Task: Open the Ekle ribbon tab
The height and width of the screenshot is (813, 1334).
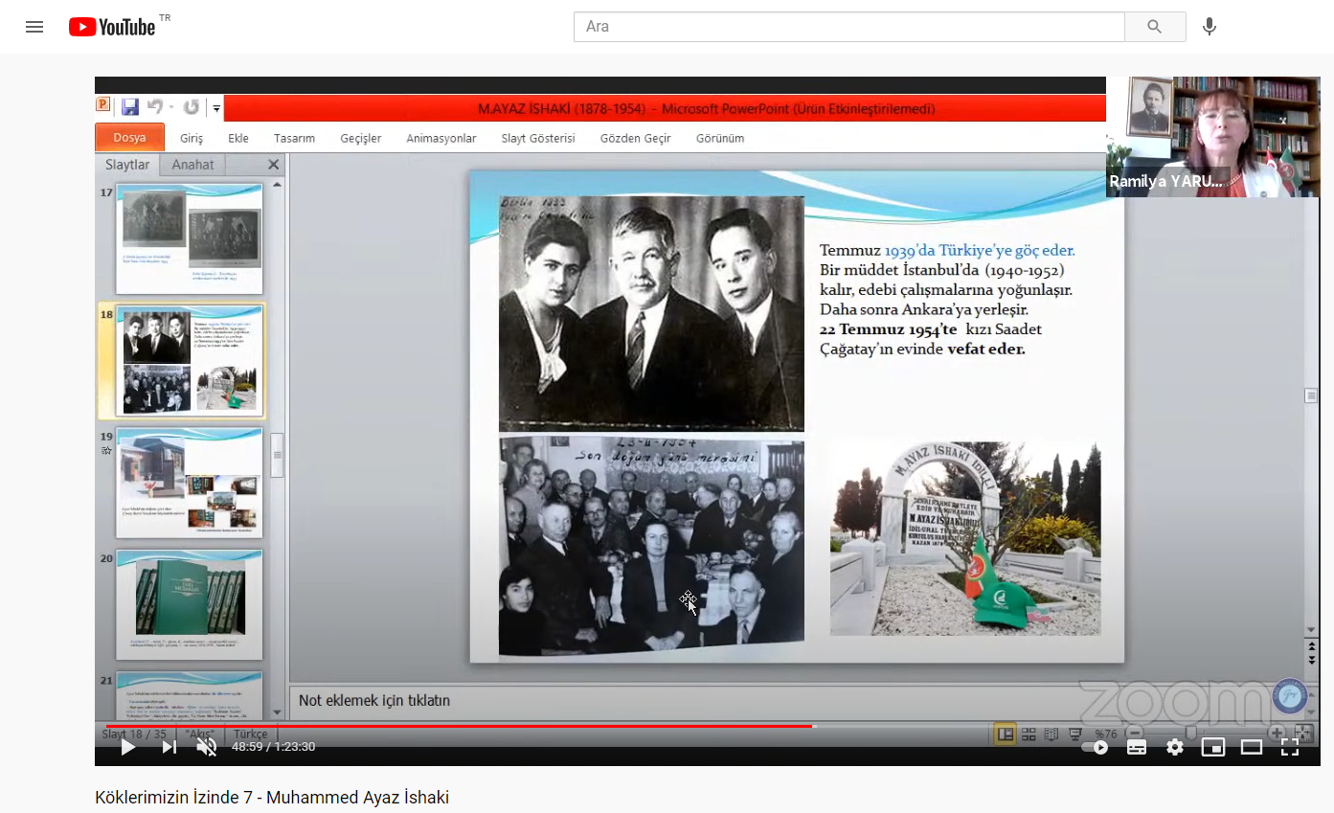Action: (238, 139)
